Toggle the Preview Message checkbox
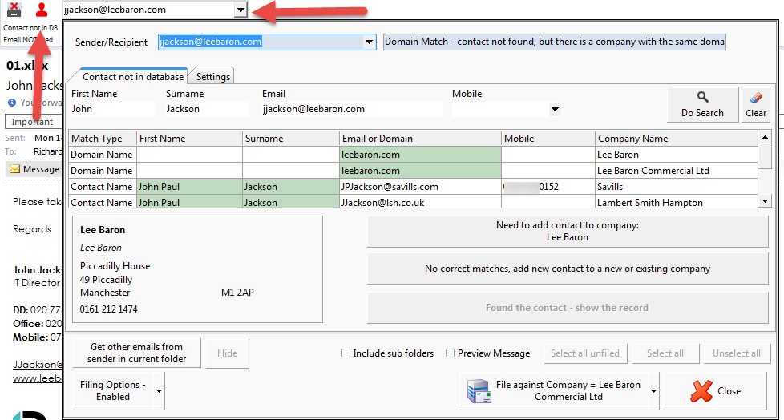Image resolution: width=784 pixels, height=420 pixels. (x=451, y=353)
